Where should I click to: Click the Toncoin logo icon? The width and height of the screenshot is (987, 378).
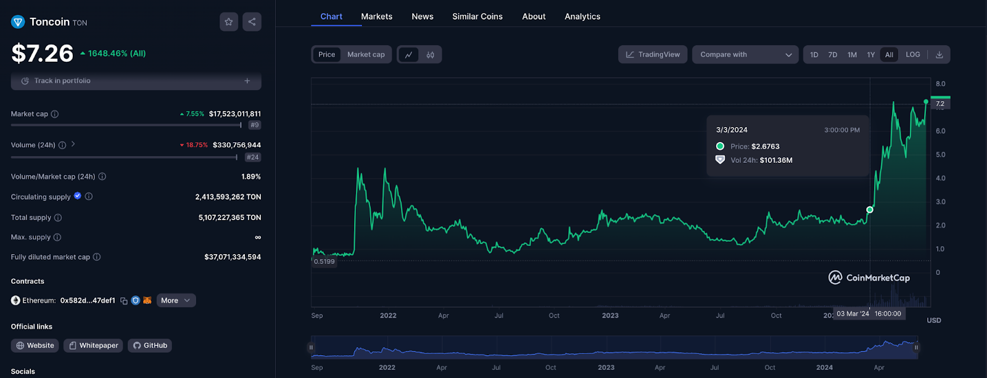(x=18, y=22)
